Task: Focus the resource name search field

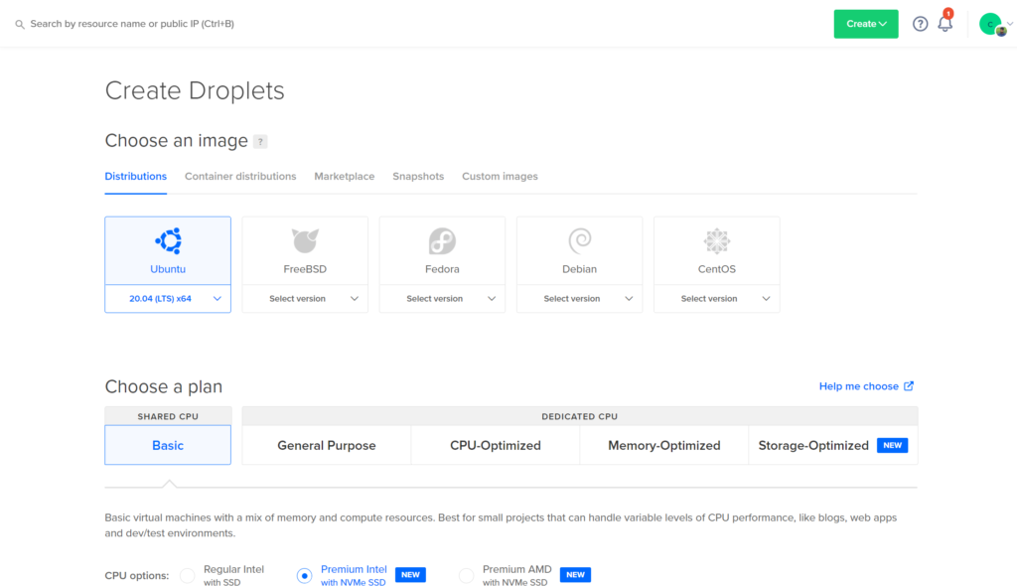Action: click(132, 24)
